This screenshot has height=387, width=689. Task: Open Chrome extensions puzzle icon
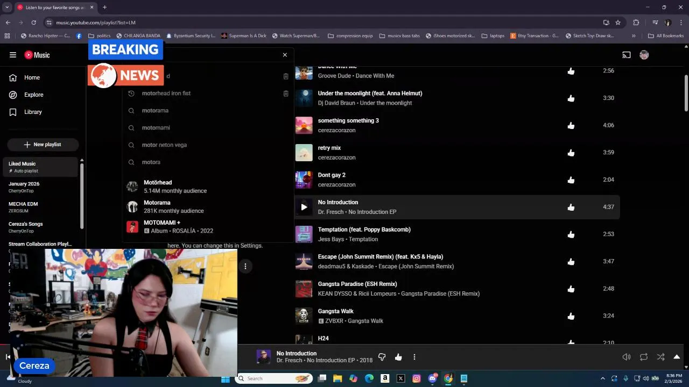tap(636, 23)
